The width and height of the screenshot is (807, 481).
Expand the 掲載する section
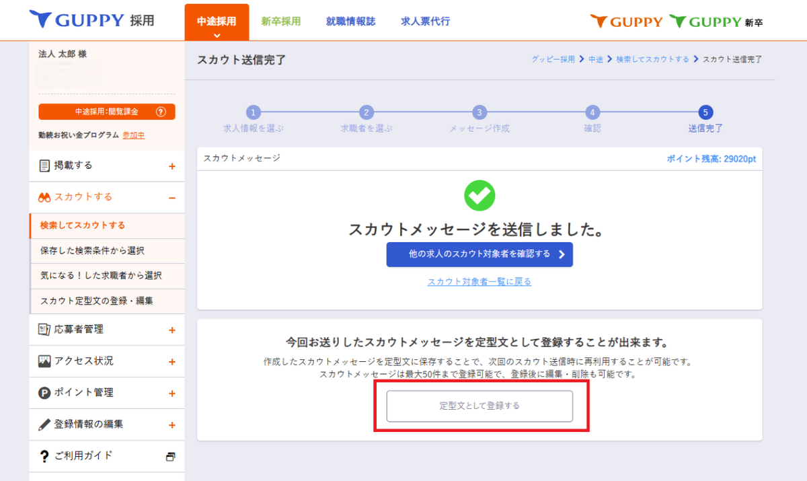coord(172,166)
